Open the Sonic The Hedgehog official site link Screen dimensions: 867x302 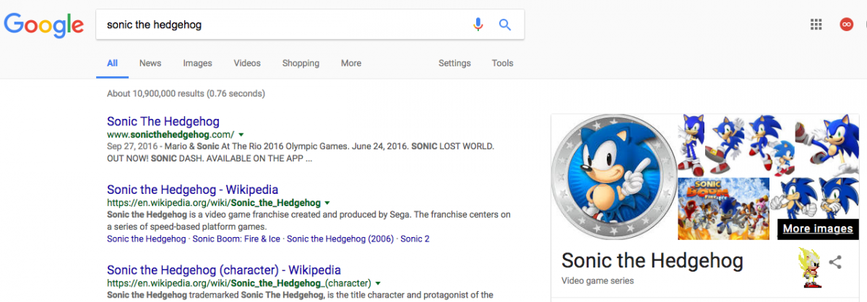[x=163, y=122]
